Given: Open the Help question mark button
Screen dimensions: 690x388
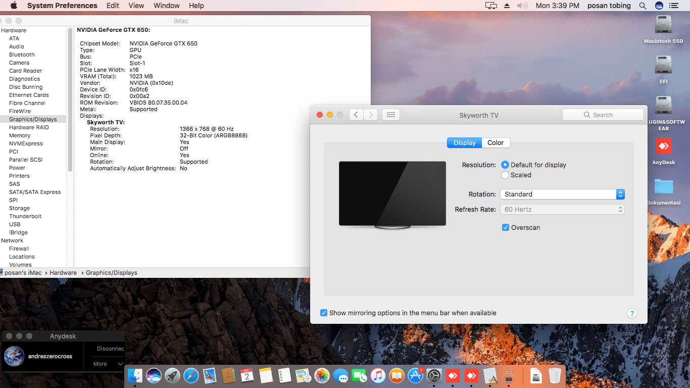Looking at the screenshot, I should [x=632, y=313].
